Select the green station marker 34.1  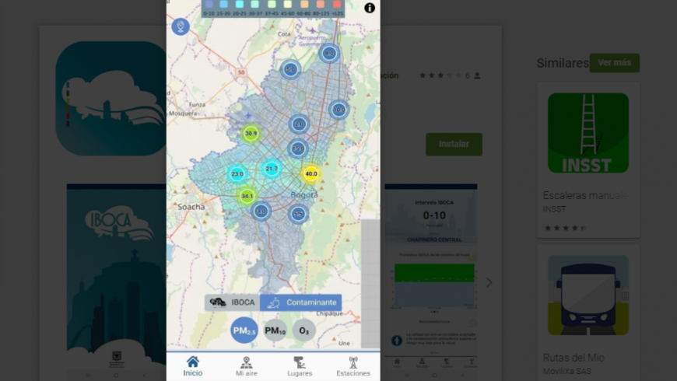click(x=247, y=196)
